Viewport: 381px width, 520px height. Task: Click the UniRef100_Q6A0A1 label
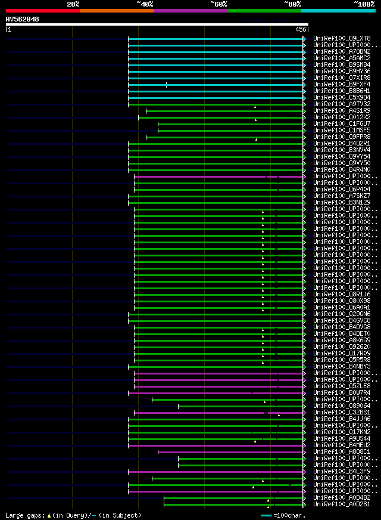pos(342,308)
